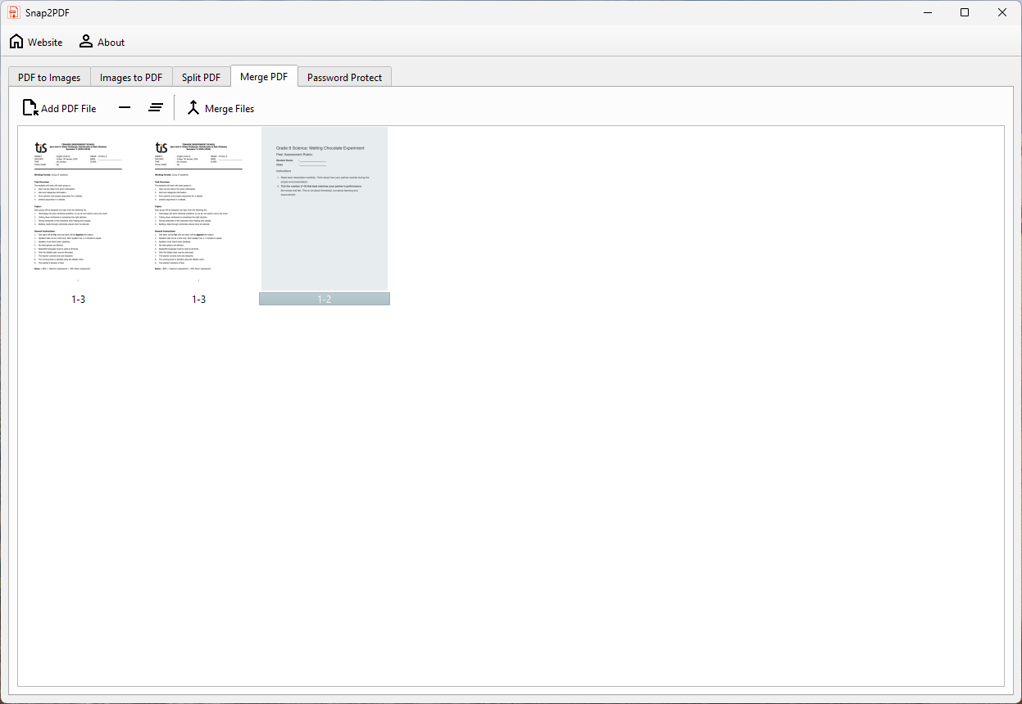Select the second TIS document thumbnail

coord(198,209)
